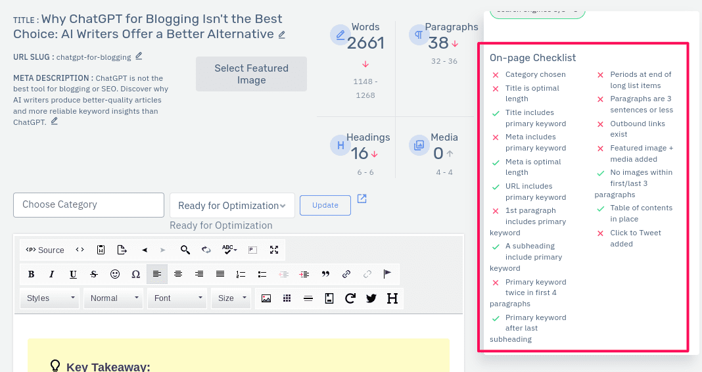Click 'Outbound links exist' checklist item

click(637, 129)
